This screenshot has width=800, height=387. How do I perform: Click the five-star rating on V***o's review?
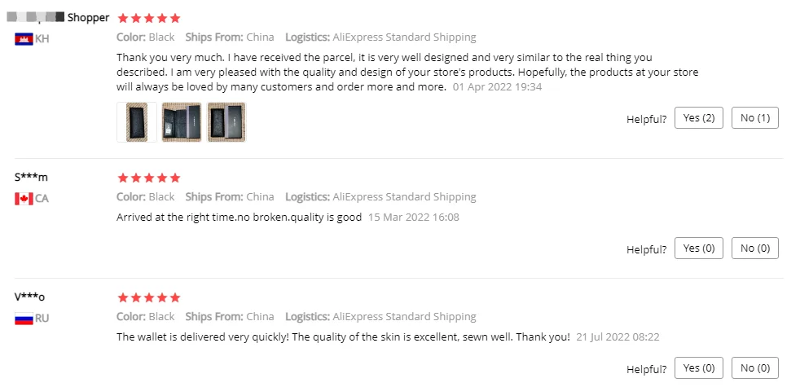tap(149, 297)
